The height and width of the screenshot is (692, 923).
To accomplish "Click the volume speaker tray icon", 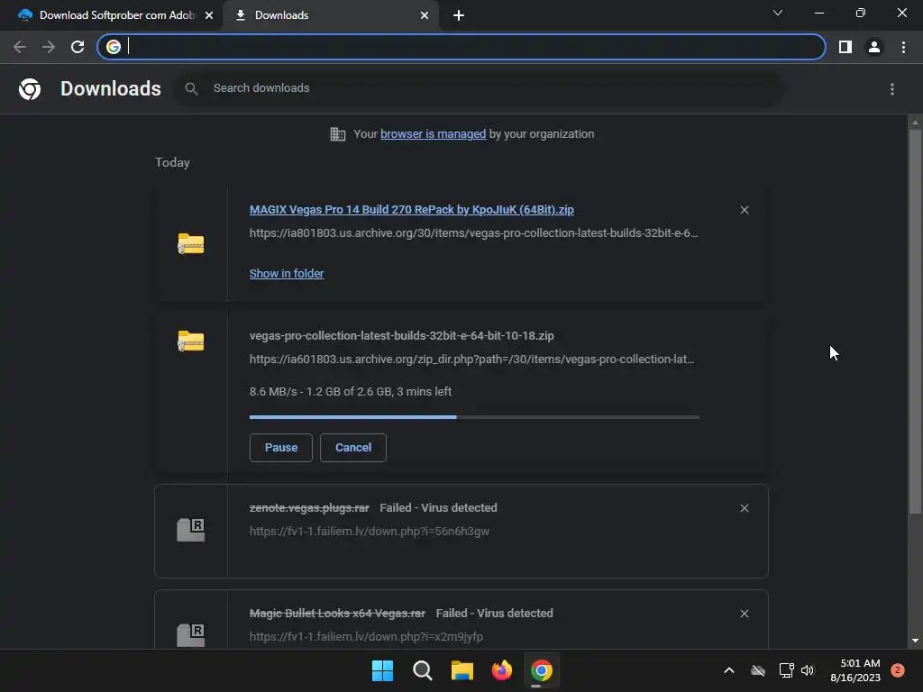I will point(808,670).
